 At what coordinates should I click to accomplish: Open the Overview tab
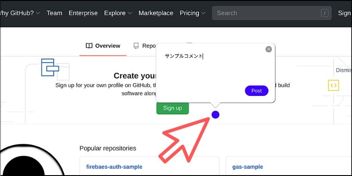(103, 46)
